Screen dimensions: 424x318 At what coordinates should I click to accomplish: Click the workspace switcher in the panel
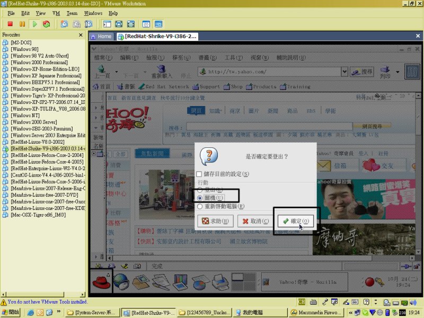tap(243, 281)
